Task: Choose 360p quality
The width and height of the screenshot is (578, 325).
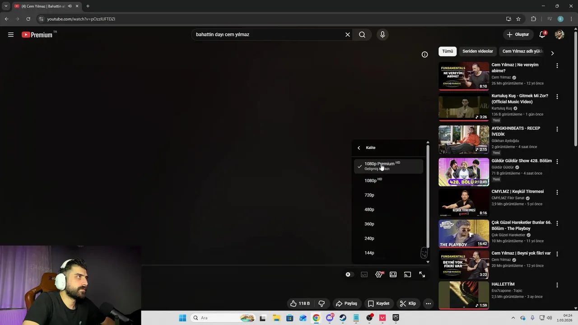Action: click(389, 224)
